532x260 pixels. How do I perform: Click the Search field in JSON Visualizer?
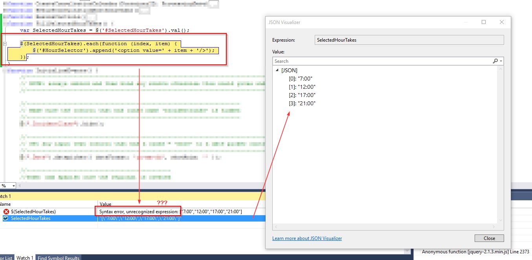381,61
